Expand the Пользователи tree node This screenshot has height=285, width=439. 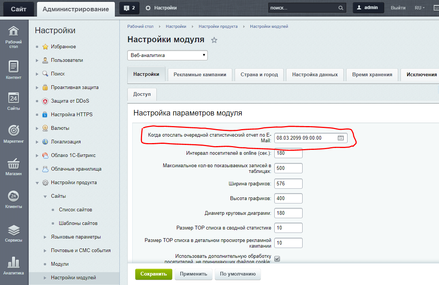[37, 60]
